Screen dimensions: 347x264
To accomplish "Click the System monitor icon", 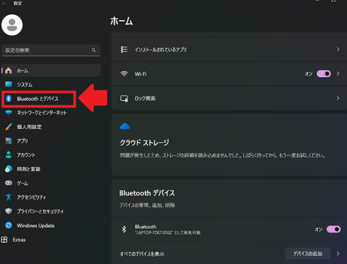I will (x=9, y=84).
